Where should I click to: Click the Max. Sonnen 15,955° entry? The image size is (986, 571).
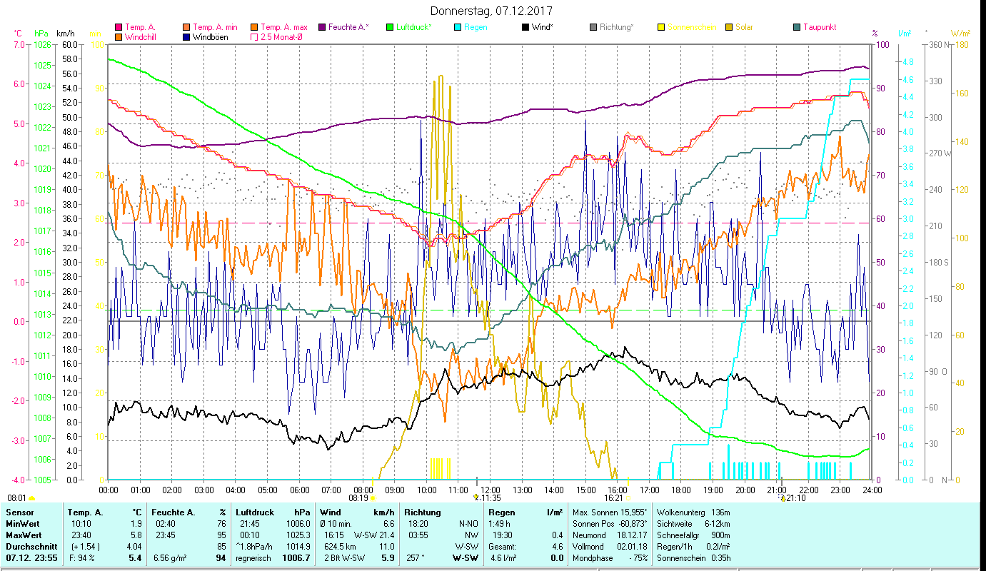(x=610, y=512)
